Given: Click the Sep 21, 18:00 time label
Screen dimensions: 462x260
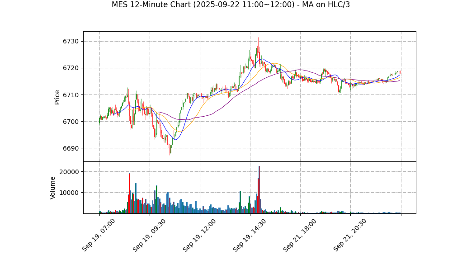Looking at the screenshot, I should click(x=299, y=235).
